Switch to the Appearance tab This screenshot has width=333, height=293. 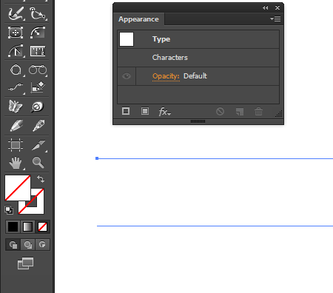[138, 19]
